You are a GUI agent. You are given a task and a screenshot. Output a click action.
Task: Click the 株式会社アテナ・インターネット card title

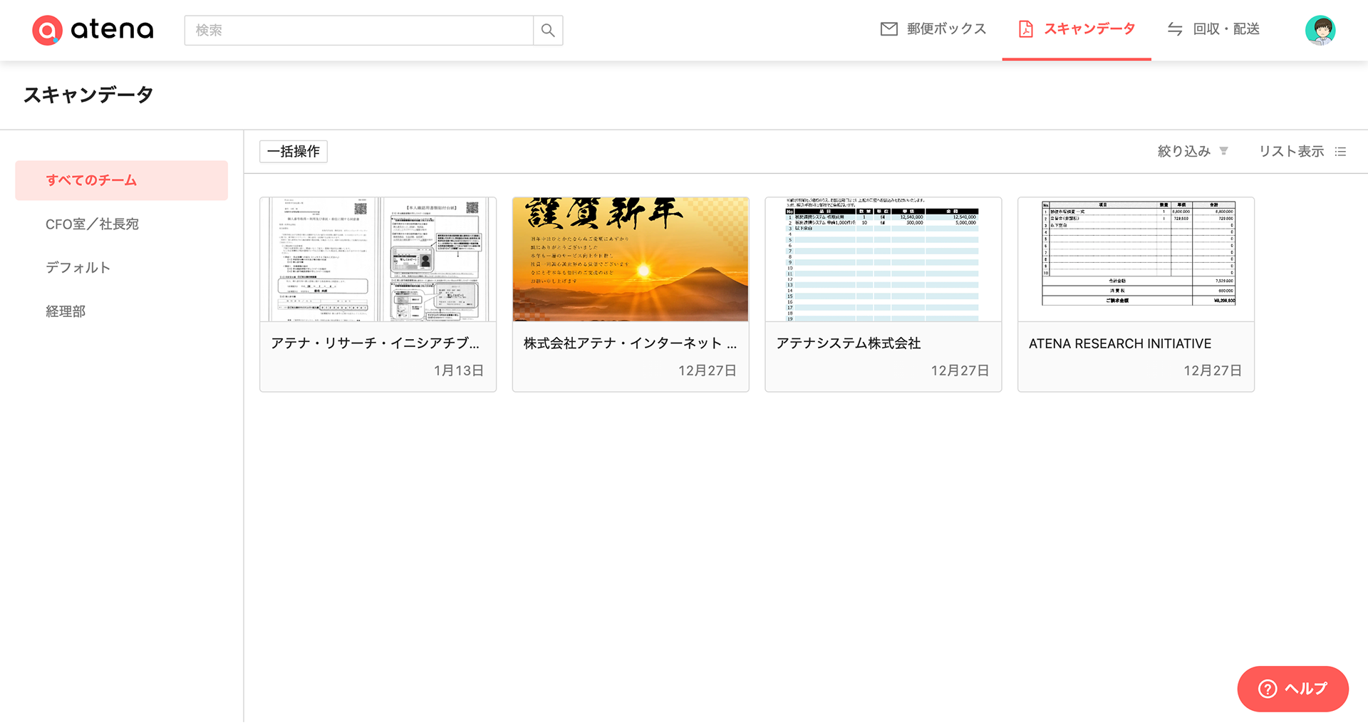(x=630, y=343)
